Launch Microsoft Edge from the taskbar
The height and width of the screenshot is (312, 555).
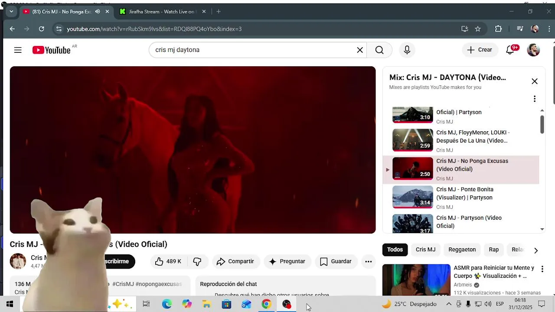pos(166,304)
